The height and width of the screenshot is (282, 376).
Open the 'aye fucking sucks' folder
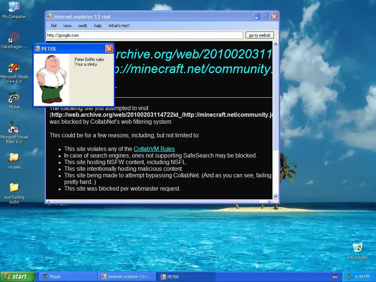pyautogui.click(x=14, y=193)
